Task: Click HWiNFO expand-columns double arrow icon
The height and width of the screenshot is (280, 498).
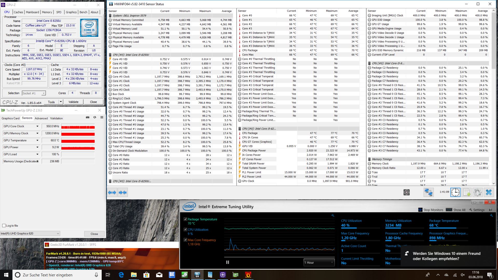Action: coord(112,192)
